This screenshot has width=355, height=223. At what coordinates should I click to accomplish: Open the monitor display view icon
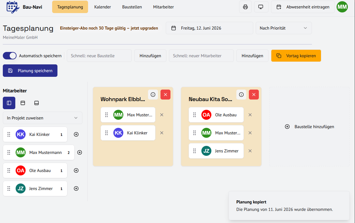click(x=261, y=7)
